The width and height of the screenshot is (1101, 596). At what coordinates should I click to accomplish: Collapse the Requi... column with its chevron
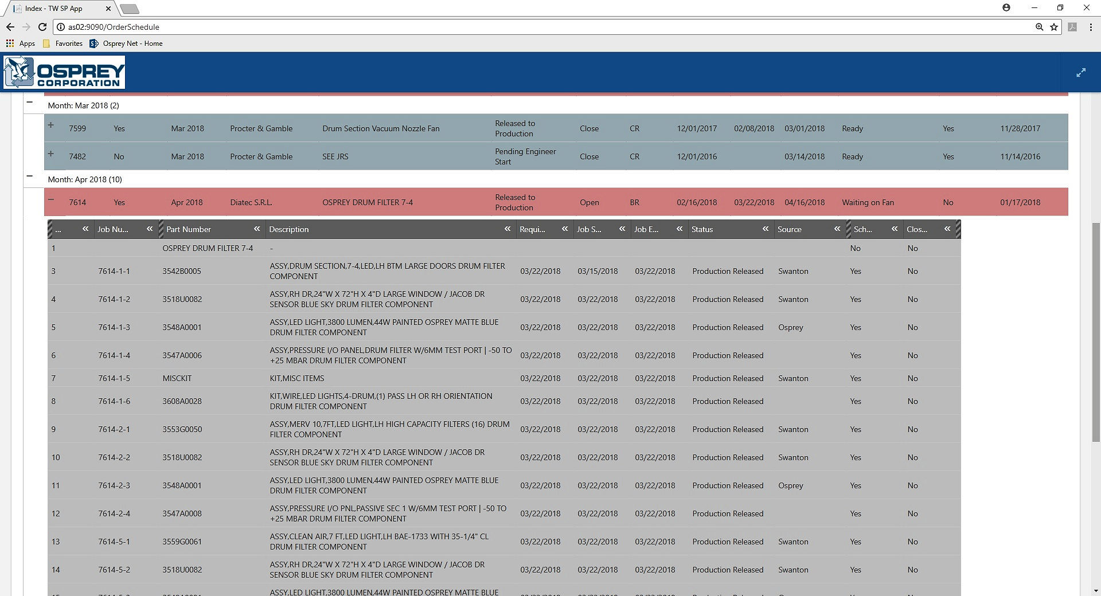565,229
